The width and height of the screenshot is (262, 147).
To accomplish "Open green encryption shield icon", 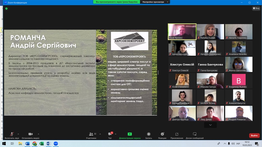I will [x=6, y=8].
